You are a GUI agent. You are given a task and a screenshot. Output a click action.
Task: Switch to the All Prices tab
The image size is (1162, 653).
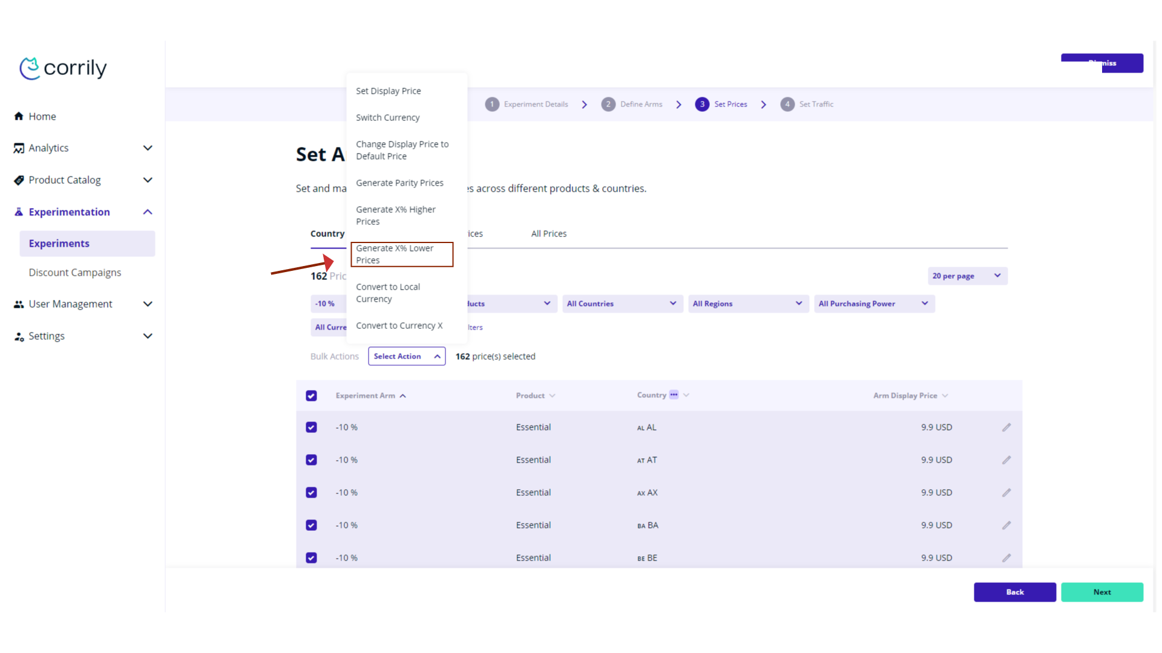(x=548, y=233)
